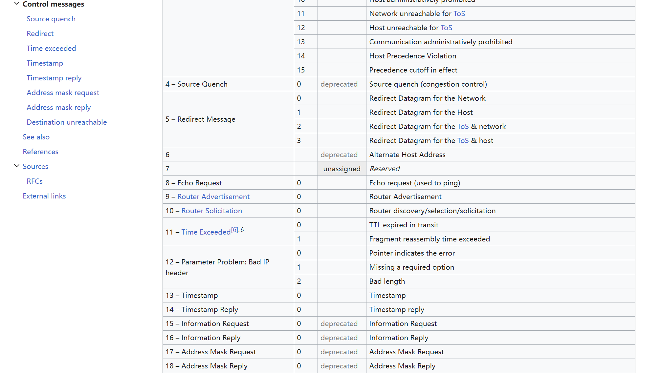Click the 'Bad length' description cell
661x373 pixels.
point(500,281)
